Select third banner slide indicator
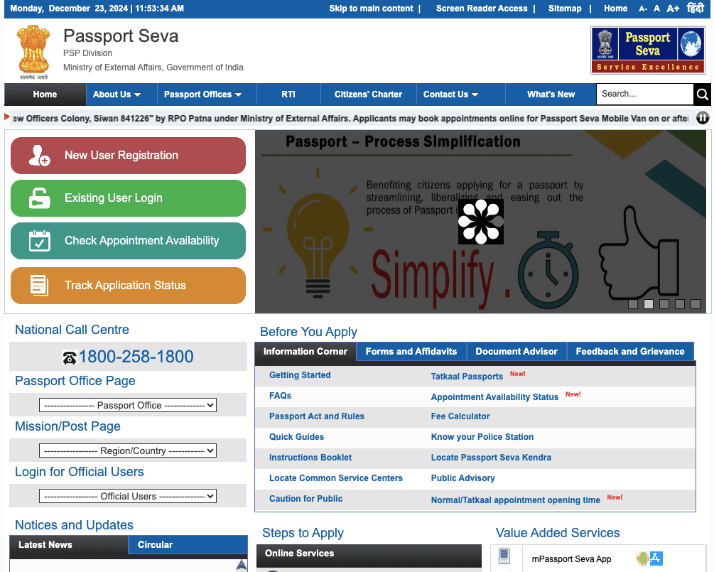Screen dimensions: 714x572 [664, 304]
